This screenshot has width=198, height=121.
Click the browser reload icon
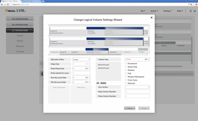(8, 4)
